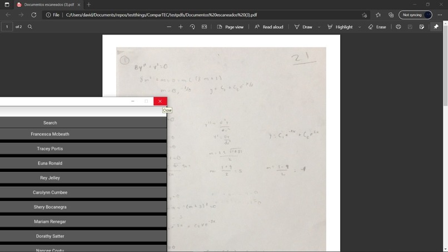Expand Draw tool options dropdown
The height and width of the screenshot is (252, 448).
[319, 27]
